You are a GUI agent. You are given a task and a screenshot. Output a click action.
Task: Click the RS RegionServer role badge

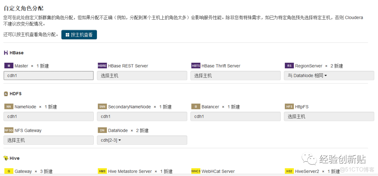(x=289, y=66)
